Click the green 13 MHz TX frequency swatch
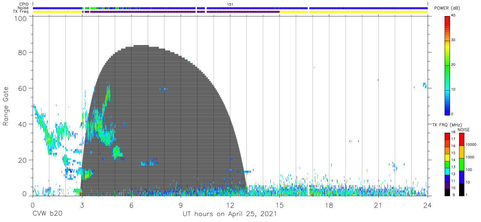 click(x=447, y=164)
